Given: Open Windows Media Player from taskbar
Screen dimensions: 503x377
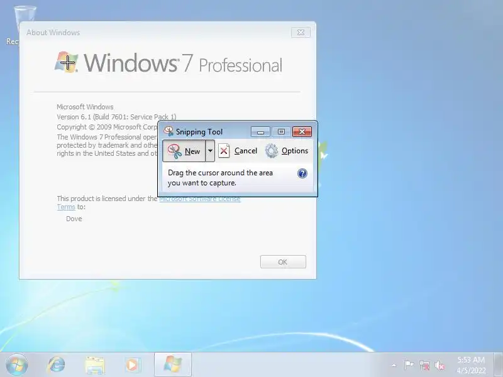Looking at the screenshot, I should pos(132,365).
